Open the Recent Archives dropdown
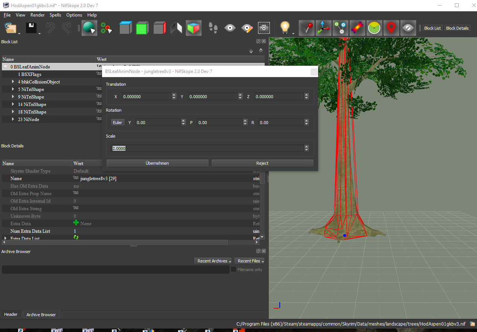The image size is (477, 332). pyautogui.click(x=213, y=261)
